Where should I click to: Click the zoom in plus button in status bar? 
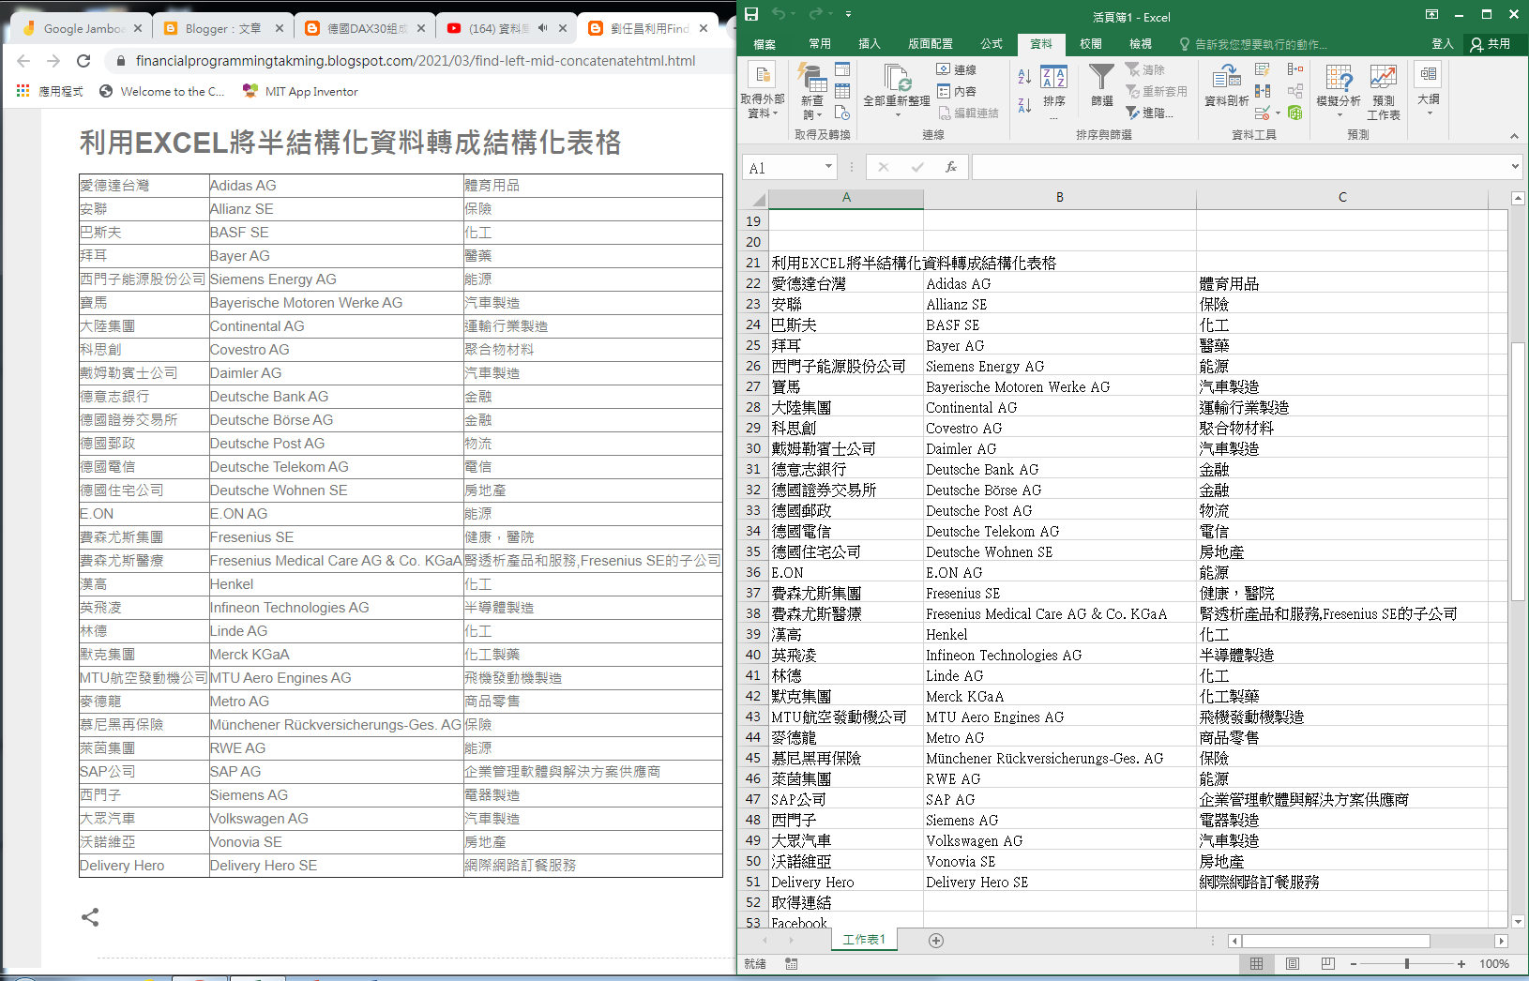click(1461, 964)
